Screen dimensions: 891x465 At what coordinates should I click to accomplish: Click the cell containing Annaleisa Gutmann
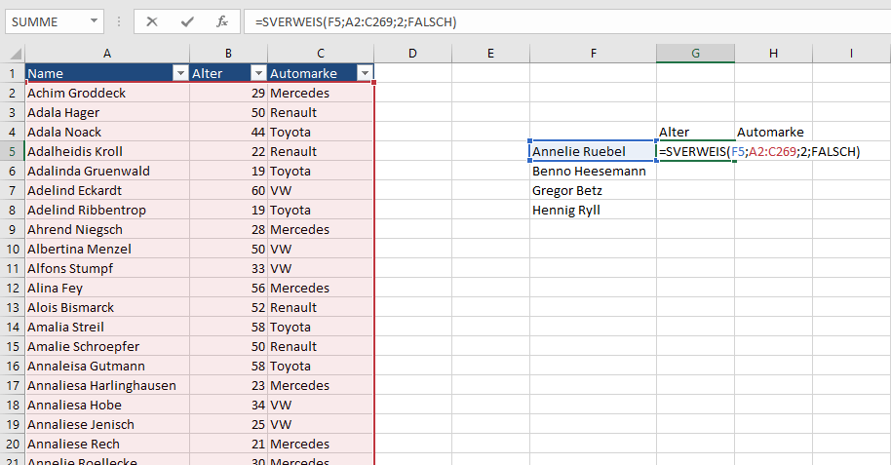(107, 367)
